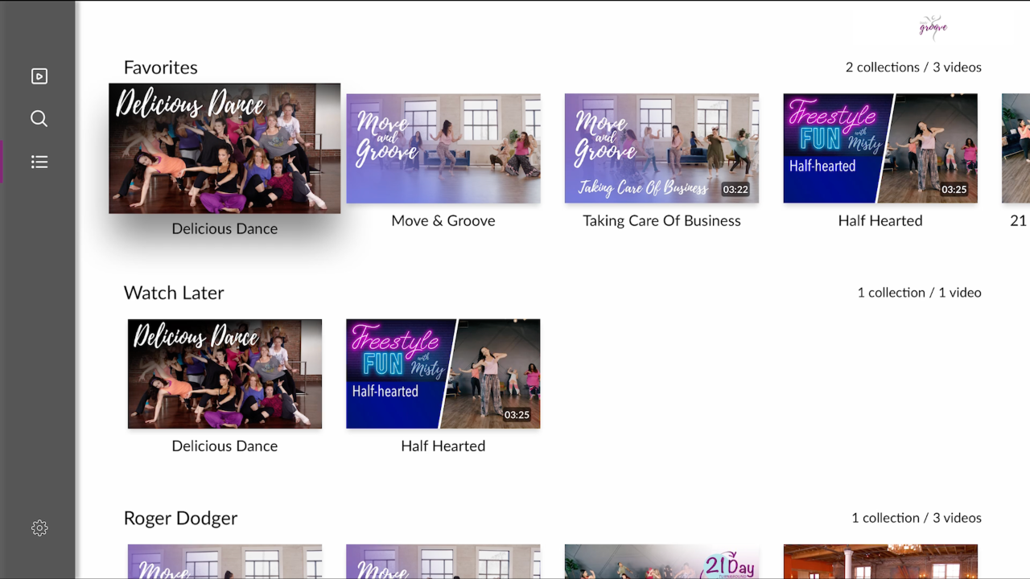
Task: Open the Videos section in the sidebar
Action: point(39,76)
